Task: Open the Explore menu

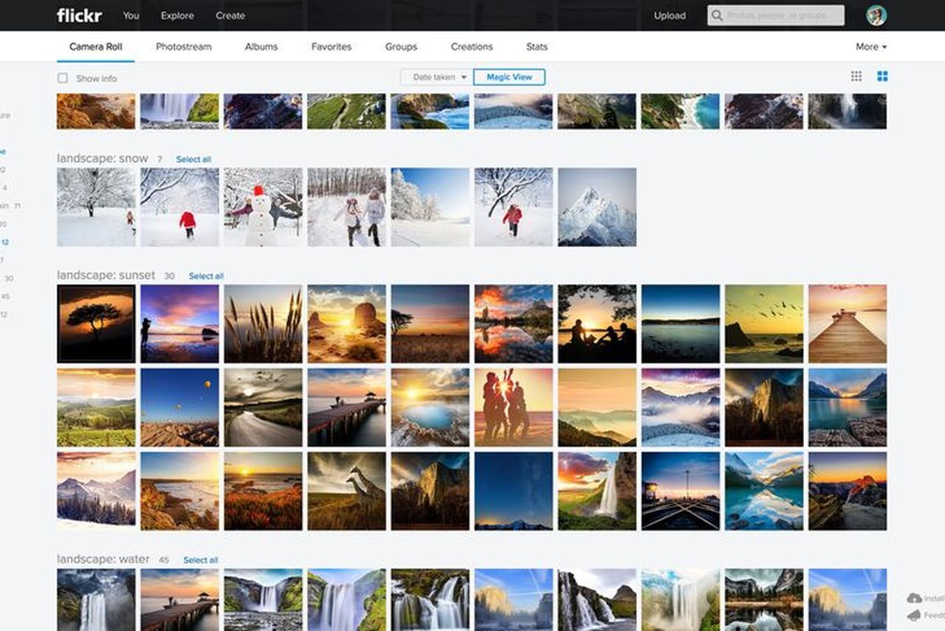Action: point(177,16)
